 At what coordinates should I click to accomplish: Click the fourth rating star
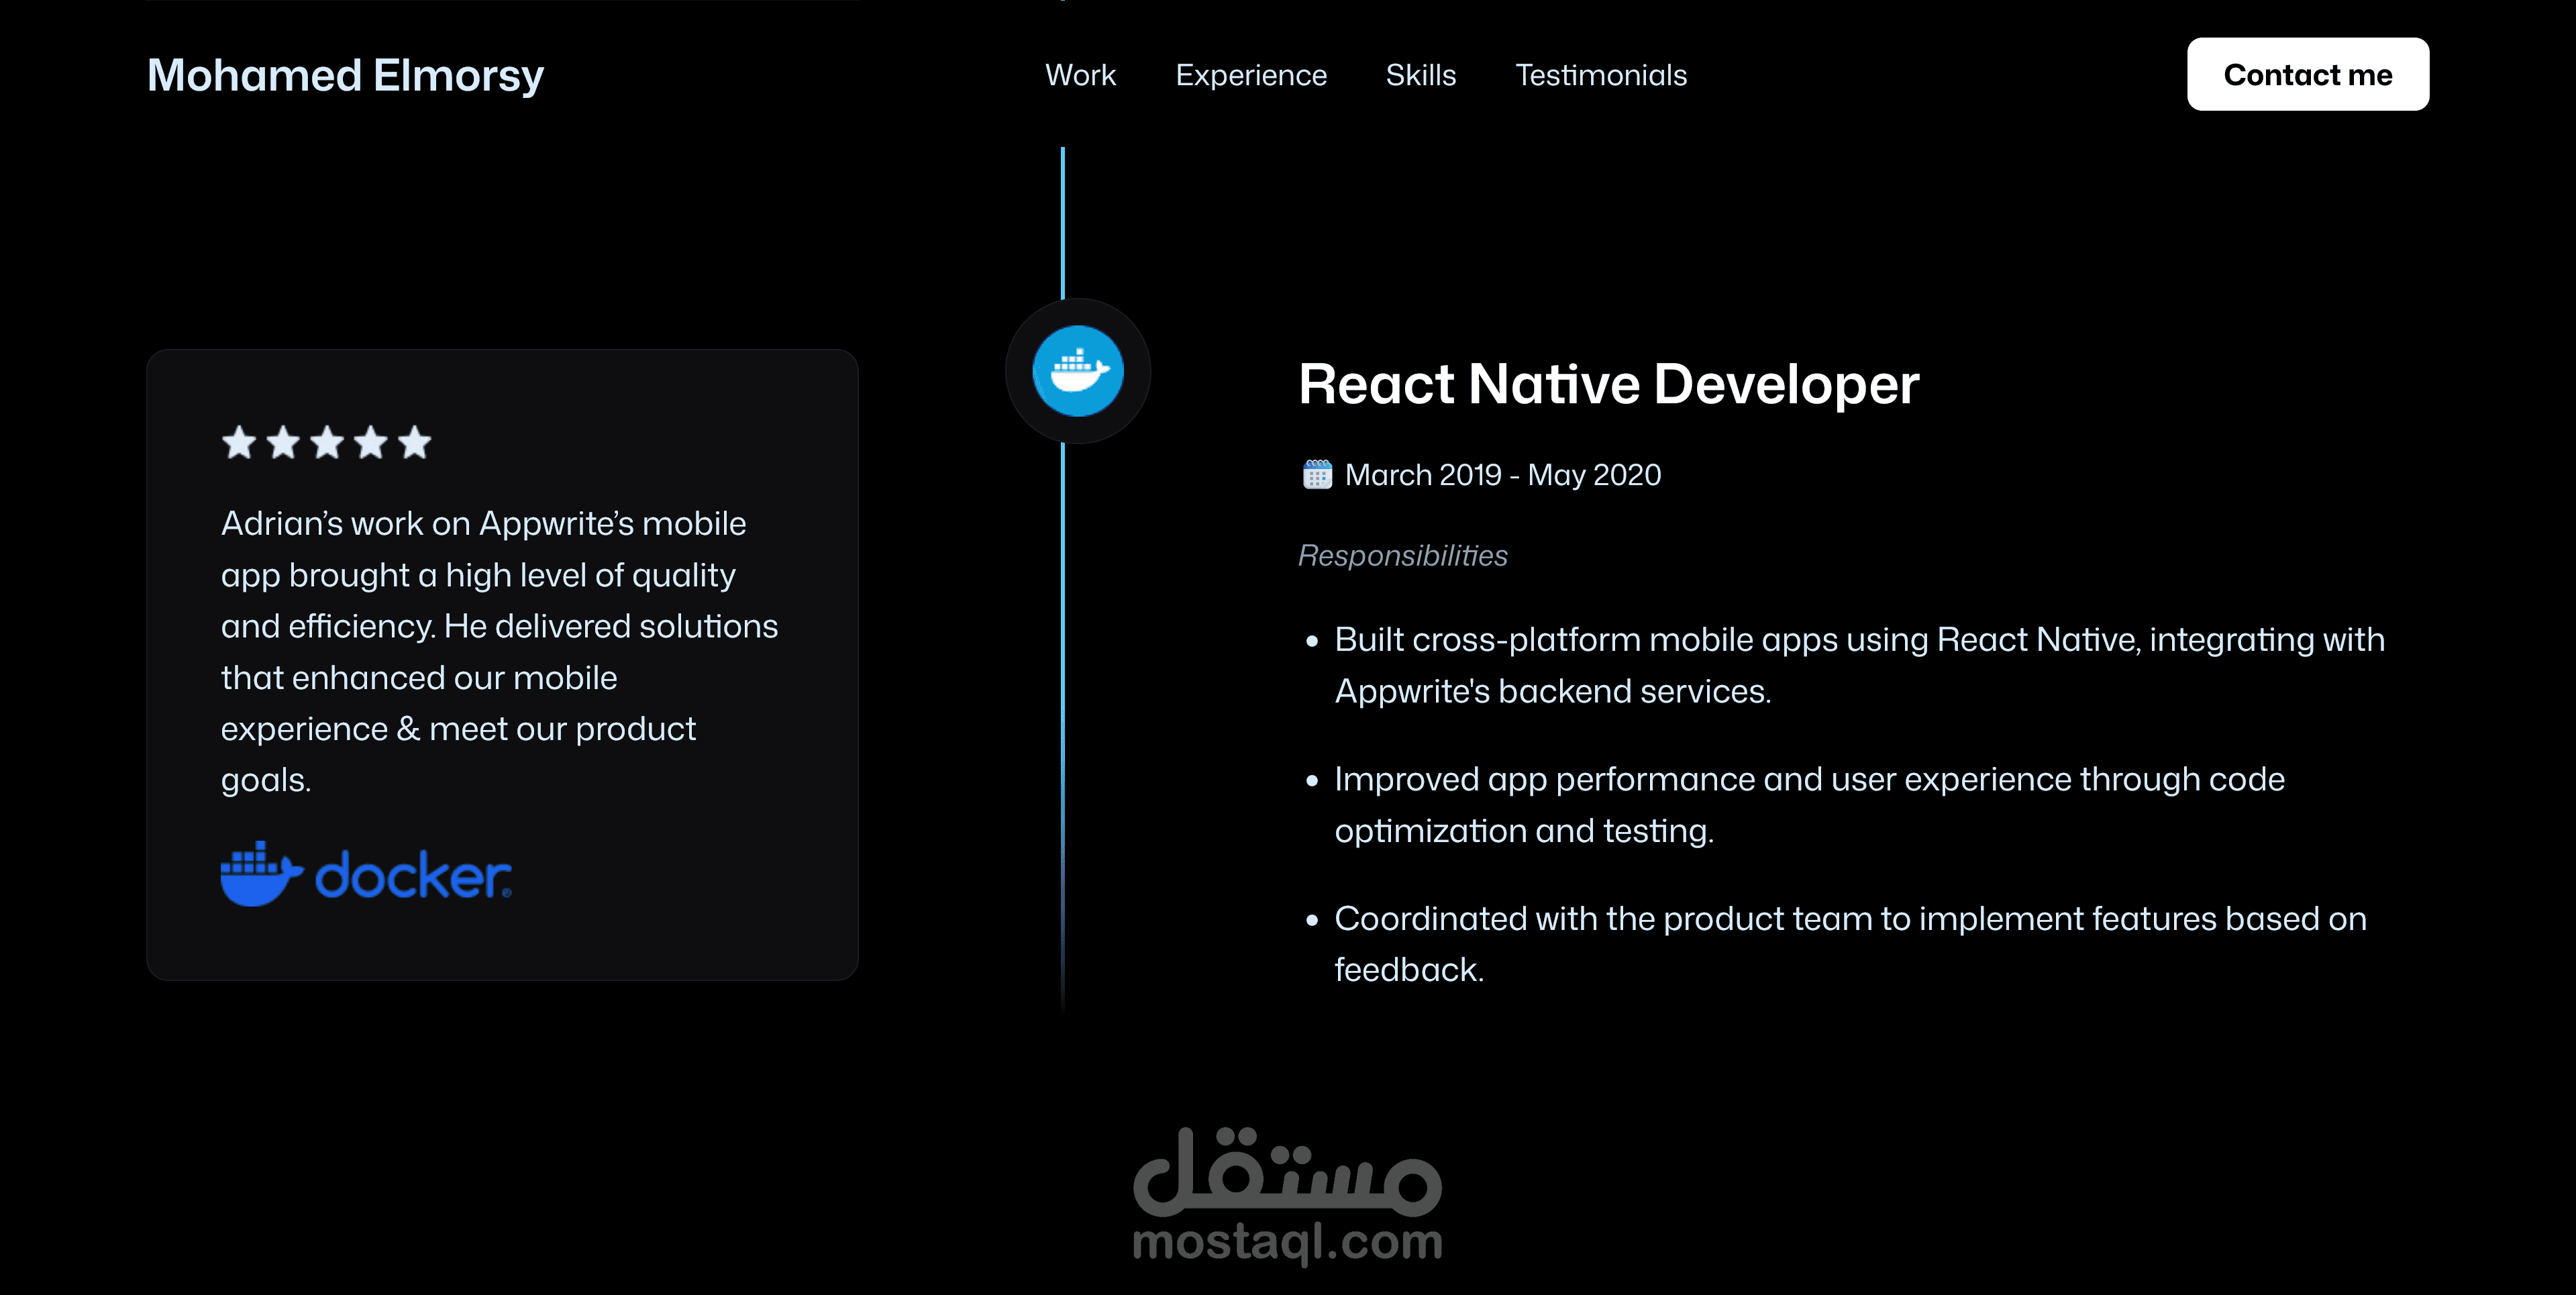click(x=371, y=442)
